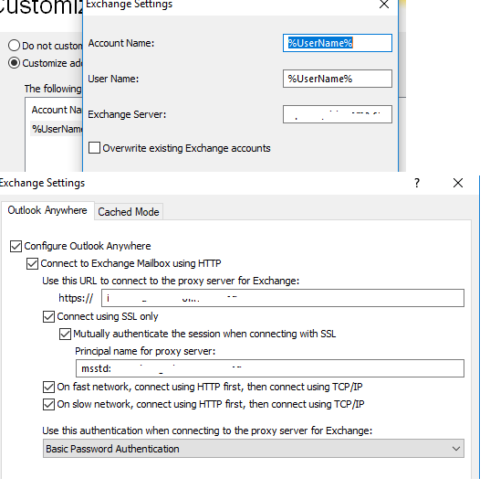
Task: Toggle the On slow network HTTP first checkbox
Action: (48, 405)
